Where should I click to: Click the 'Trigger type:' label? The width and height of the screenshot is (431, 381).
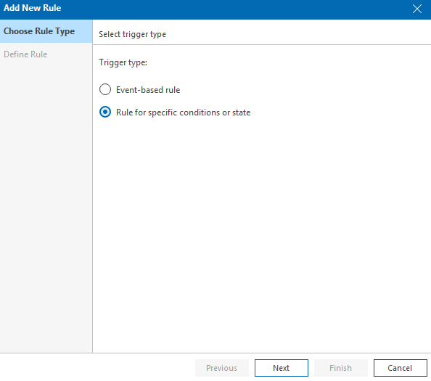tap(123, 62)
